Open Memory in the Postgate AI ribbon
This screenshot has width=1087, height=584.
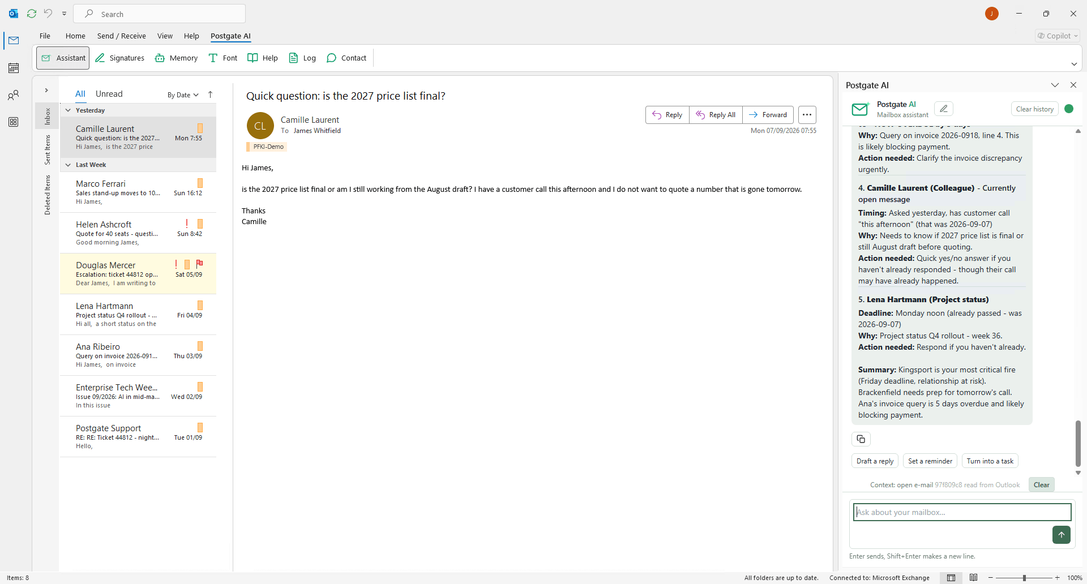coord(176,58)
